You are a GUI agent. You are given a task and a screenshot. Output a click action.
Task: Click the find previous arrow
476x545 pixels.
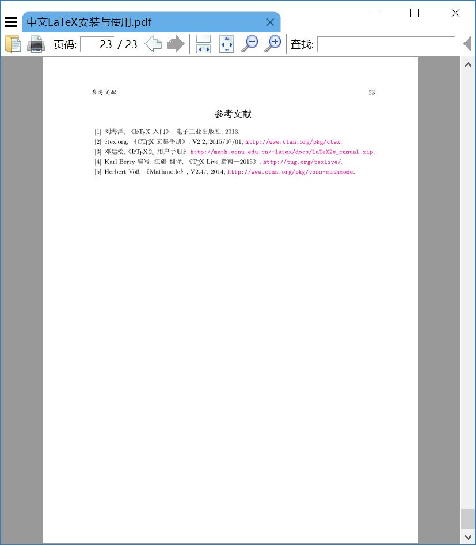pos(467,44)
